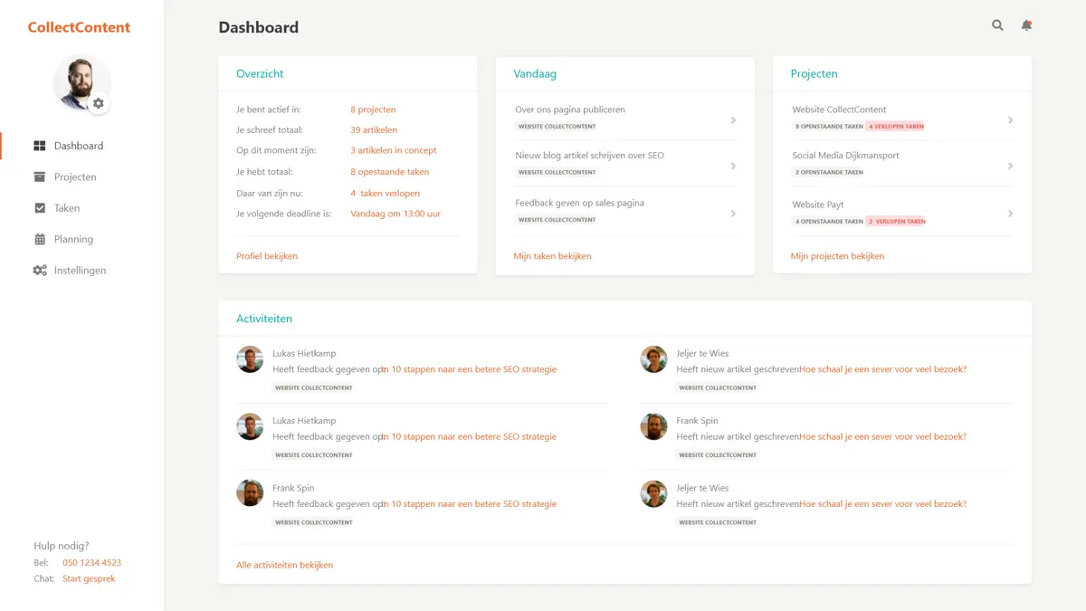Click the 4 openstaande taken badge
This screenshot has width=1086, height=611.
[829, 221]
